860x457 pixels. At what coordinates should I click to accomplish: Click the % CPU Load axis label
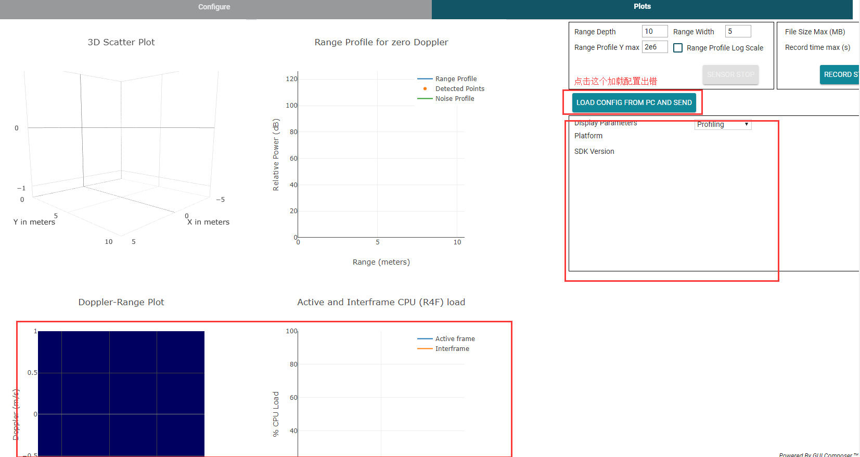tap(276, 414)
